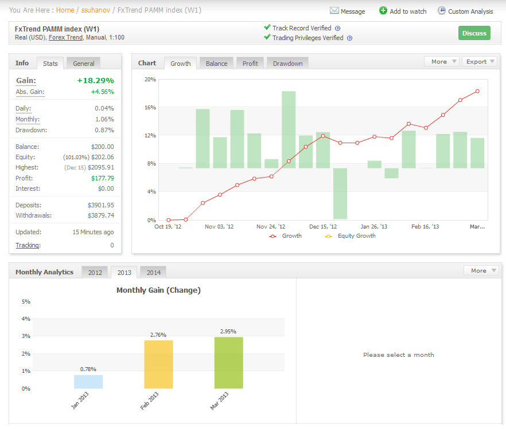Click the green Discuss button
Viewport: 506px width, 429px height.
(x=474, y=33)
